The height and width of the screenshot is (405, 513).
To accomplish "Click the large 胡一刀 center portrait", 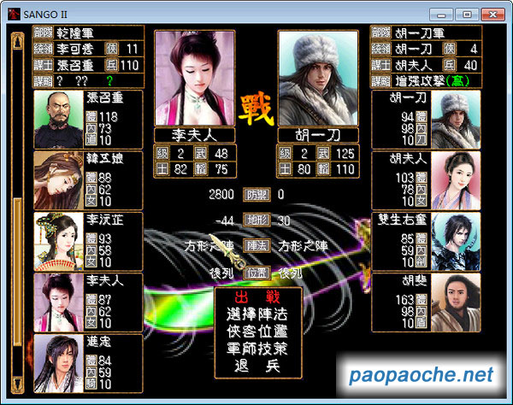I will tap(318, 78).
